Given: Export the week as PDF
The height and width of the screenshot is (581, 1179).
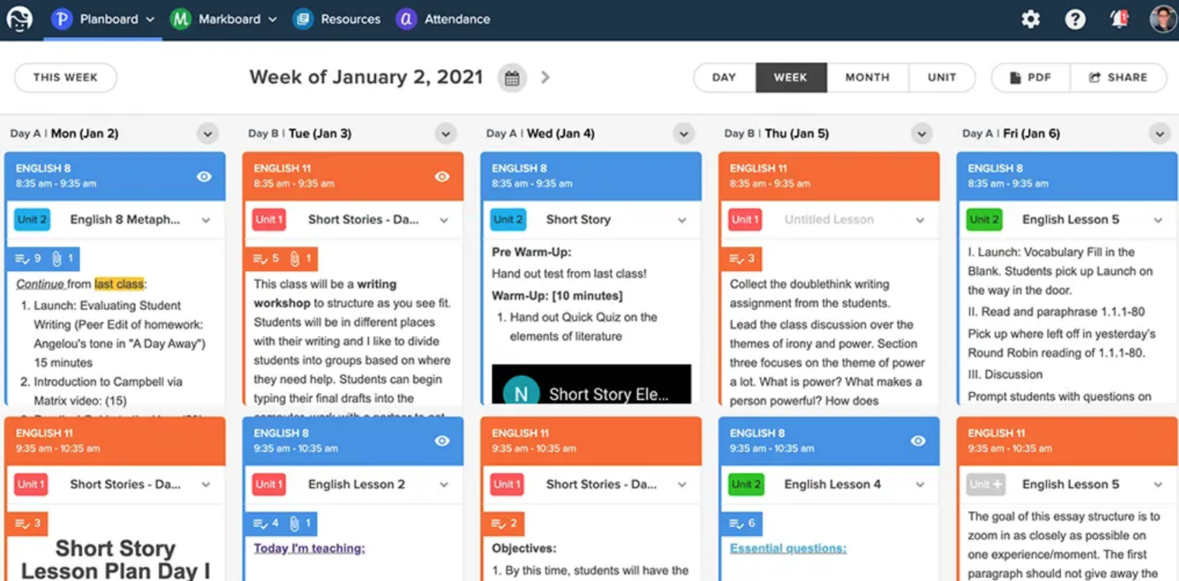Looking at the screenshot, I should [x=1030, y=78].
